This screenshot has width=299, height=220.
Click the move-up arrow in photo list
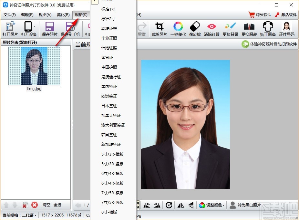(6, 205)
